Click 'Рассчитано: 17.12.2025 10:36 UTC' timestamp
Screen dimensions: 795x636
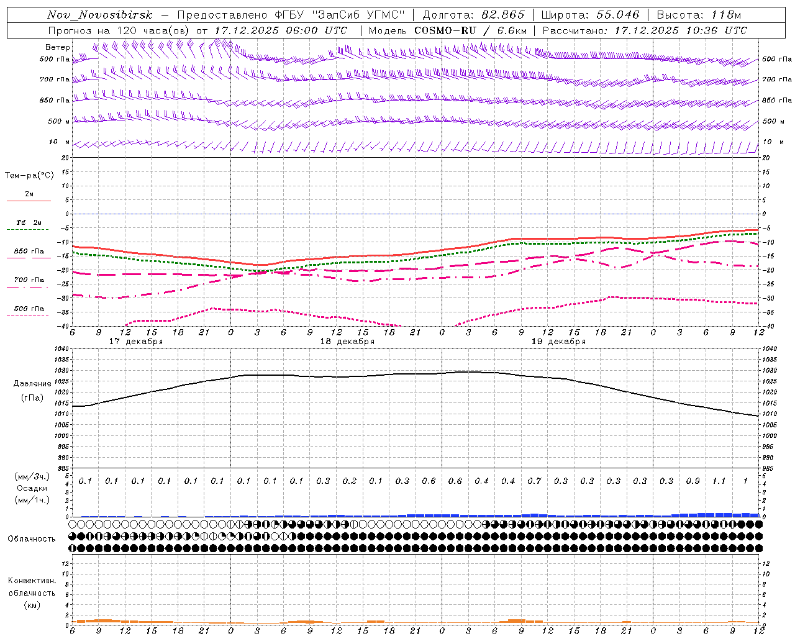(x=645, y=30)
